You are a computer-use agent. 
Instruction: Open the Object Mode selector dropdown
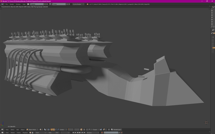[32, 130]
